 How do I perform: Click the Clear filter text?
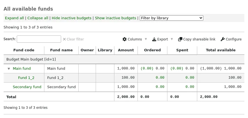coord(75,39)
